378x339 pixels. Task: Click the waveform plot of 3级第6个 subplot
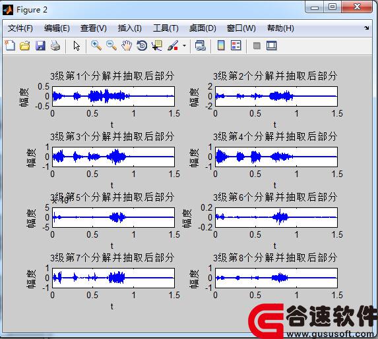coord(276,217)
